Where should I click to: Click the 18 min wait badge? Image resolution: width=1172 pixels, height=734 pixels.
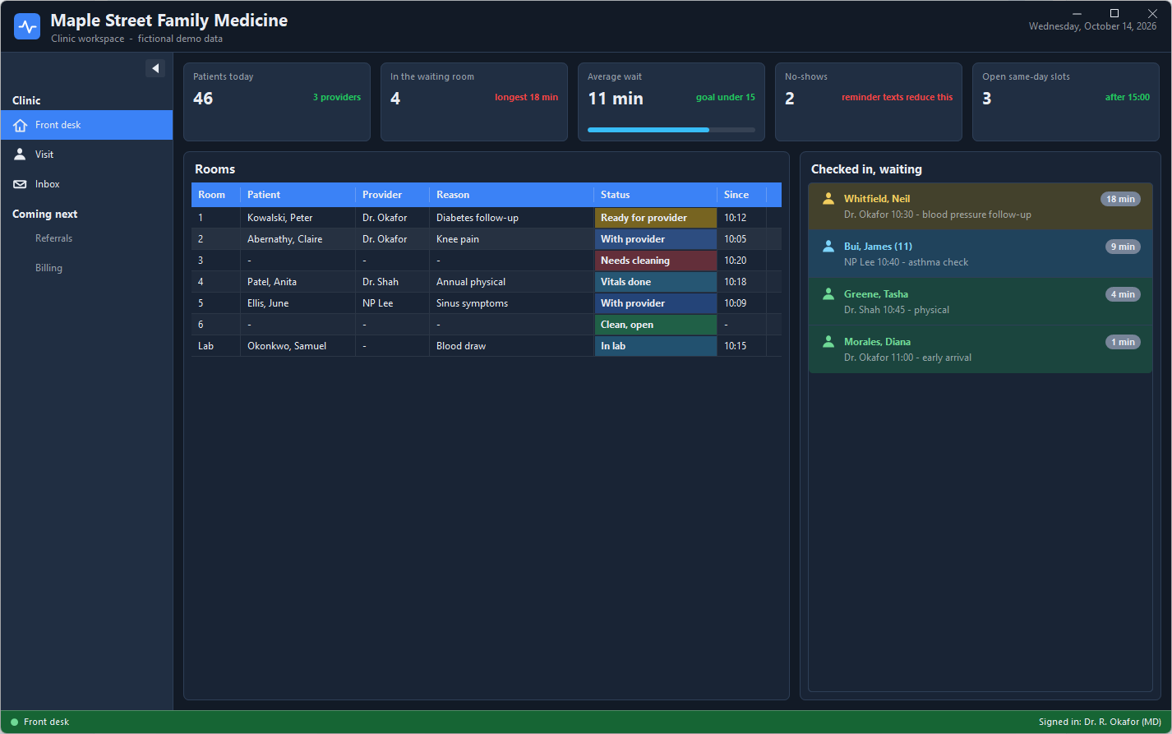[x=1120, y=199]
